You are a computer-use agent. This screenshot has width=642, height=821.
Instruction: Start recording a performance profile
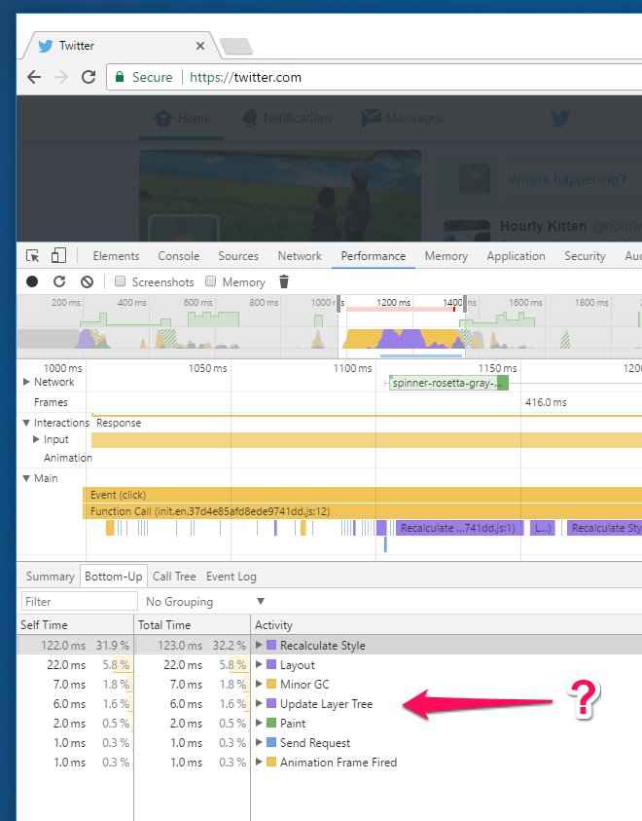(32, 281)
